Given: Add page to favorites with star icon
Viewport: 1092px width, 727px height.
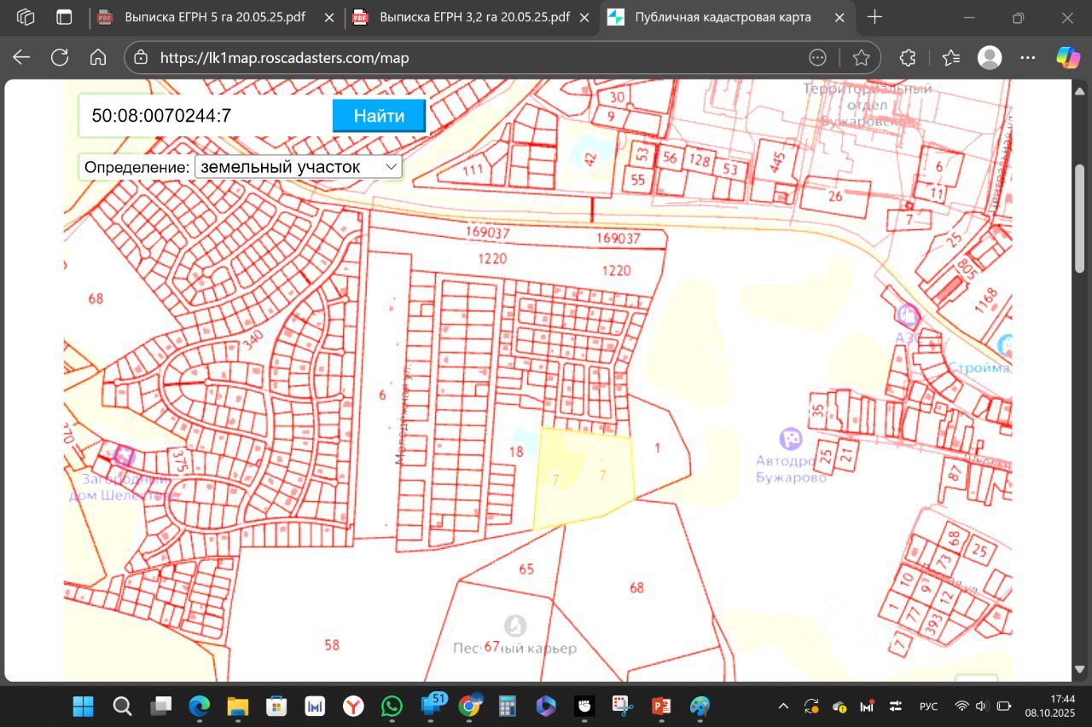Looking at the screenshot, I should pos(861,57).
